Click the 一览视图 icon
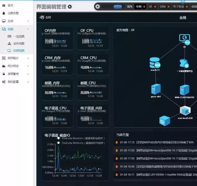The image size is (197, 186). point(9,37)
